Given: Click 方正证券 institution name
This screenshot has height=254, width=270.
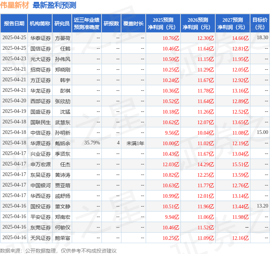Looking at the screenshot, I should click(x=41, y=80).
